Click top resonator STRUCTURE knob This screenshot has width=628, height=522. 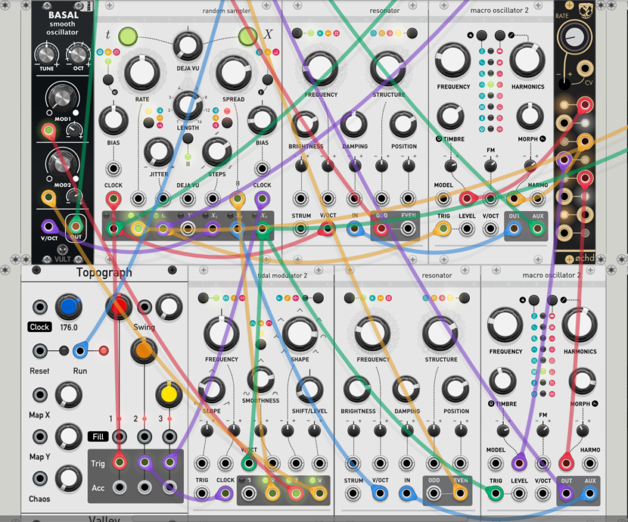(388, 67)
